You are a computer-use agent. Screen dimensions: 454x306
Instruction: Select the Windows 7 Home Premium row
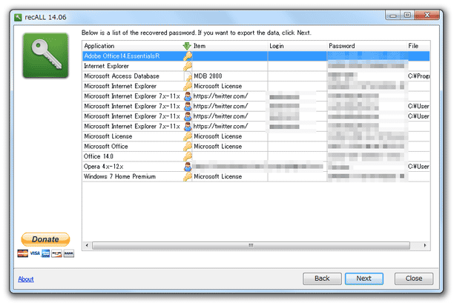click(256, 177)
